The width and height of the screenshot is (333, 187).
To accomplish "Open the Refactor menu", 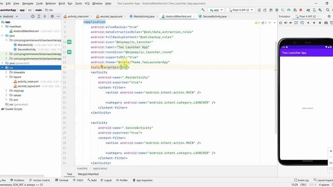I will 51,4.
